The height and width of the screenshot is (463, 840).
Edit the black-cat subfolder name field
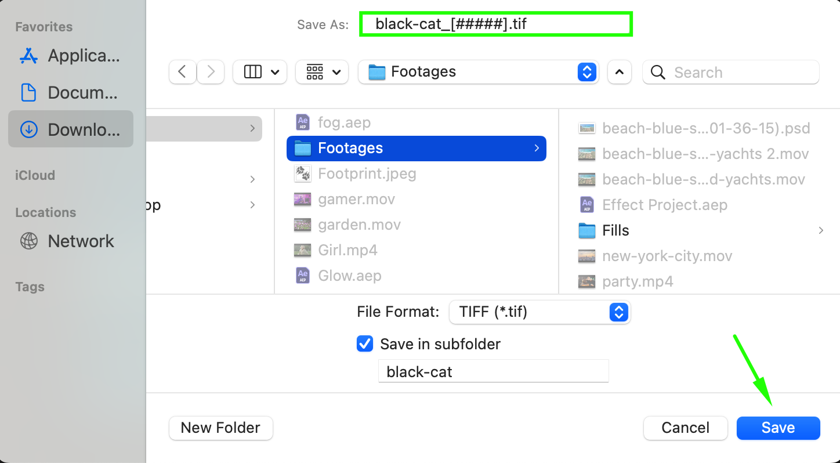[x=493, y=371]
